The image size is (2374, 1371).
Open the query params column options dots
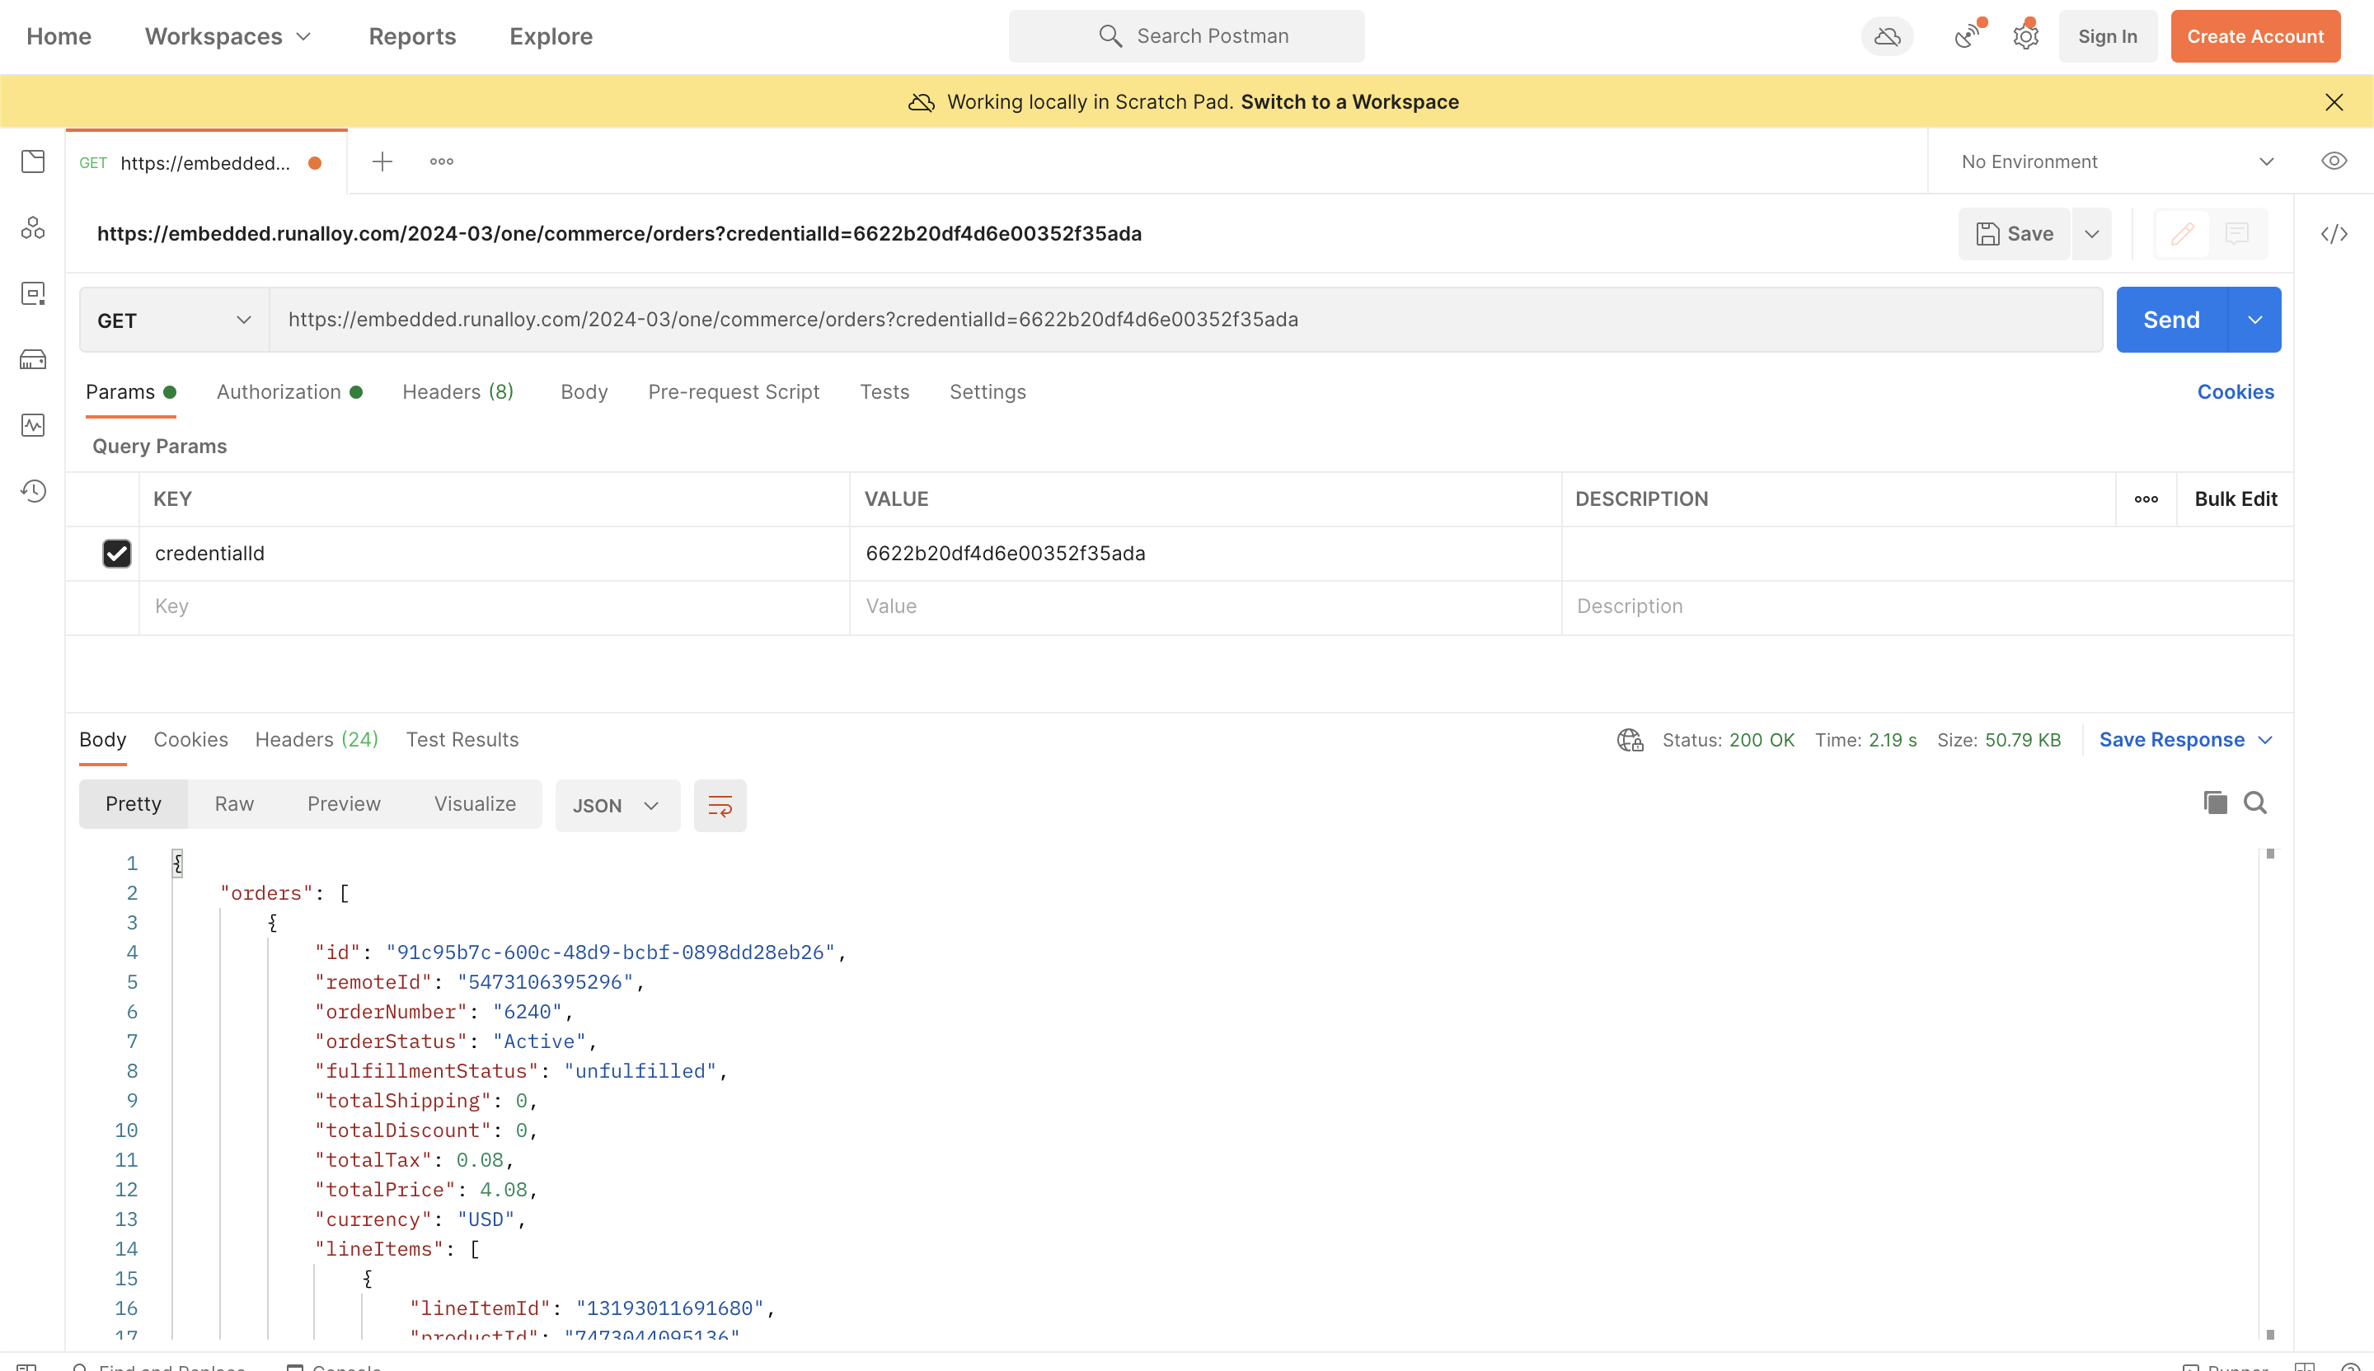tap(2146, 499)
